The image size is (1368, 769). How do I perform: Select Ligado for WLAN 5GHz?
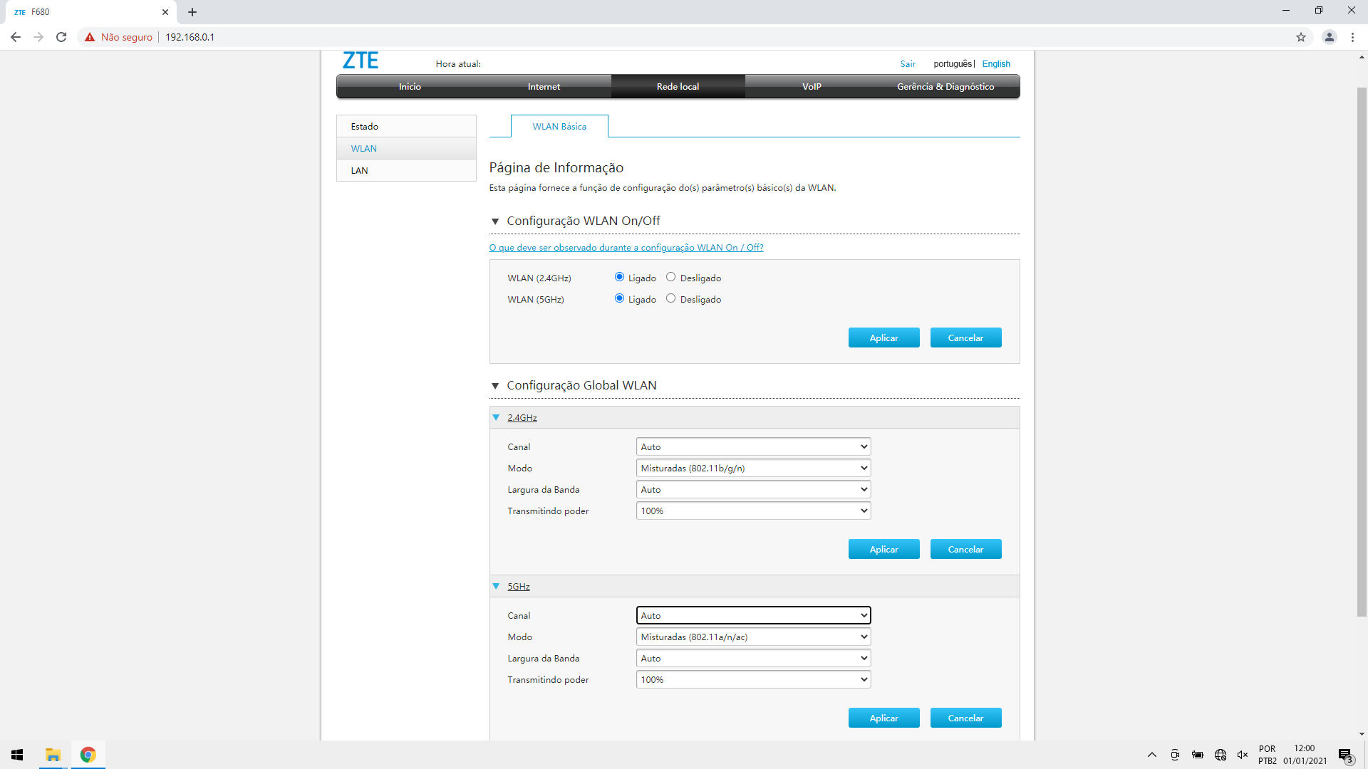click(618, 298)
